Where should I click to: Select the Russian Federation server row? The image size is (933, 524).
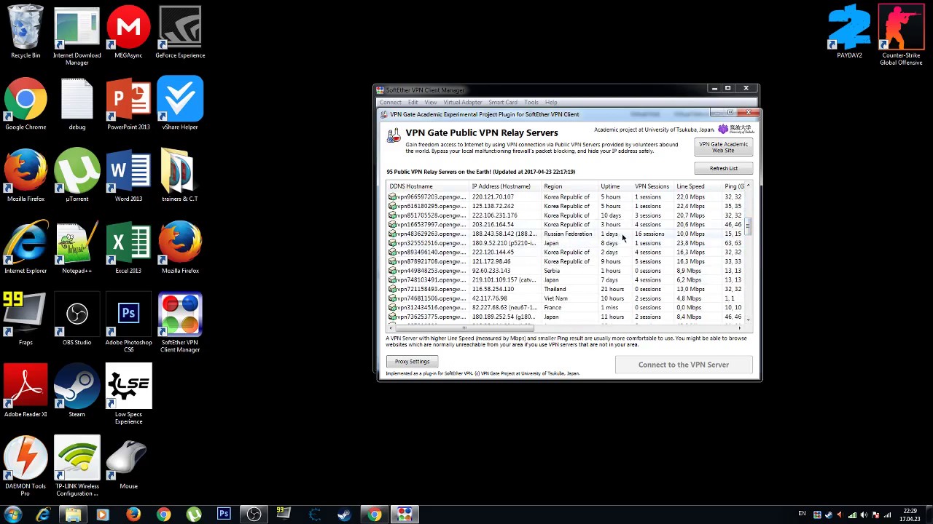click(565, 234)
